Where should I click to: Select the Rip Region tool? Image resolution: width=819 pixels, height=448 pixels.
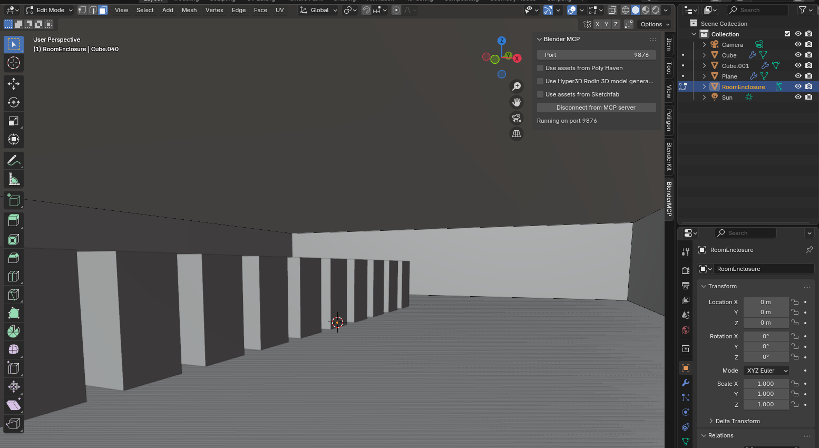[14, 423]
